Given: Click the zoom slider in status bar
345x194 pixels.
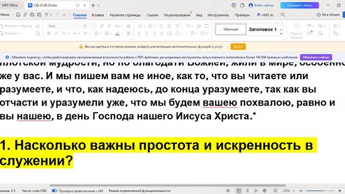Looking at the screenshot, I should tap(320, 191).
